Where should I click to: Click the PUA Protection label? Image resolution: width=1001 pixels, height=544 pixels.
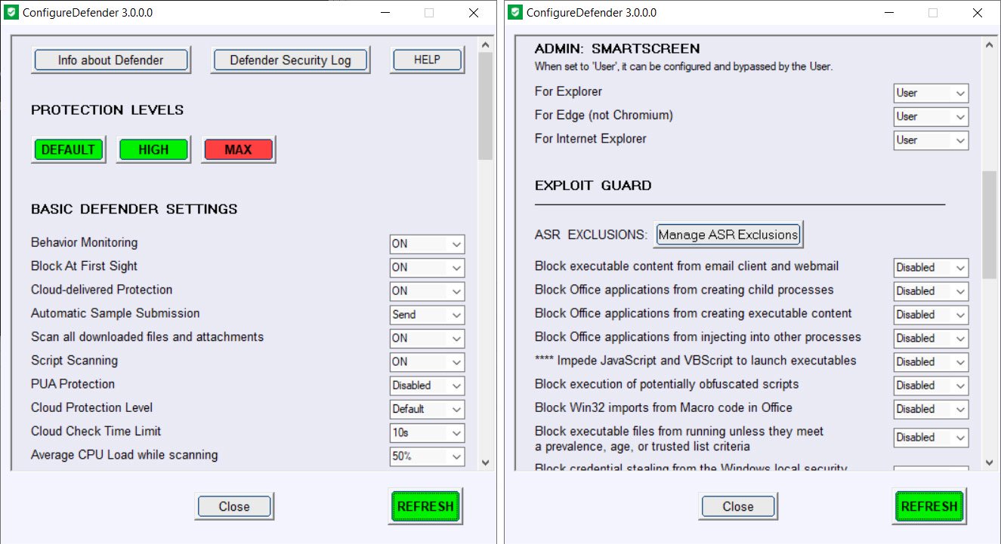pos(73,384)
